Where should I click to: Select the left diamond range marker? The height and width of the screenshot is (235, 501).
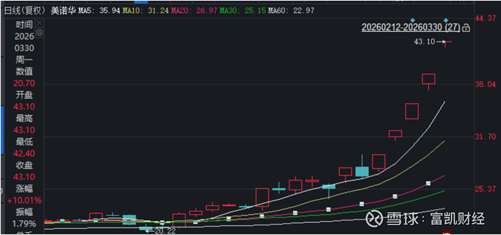point(413,20)
